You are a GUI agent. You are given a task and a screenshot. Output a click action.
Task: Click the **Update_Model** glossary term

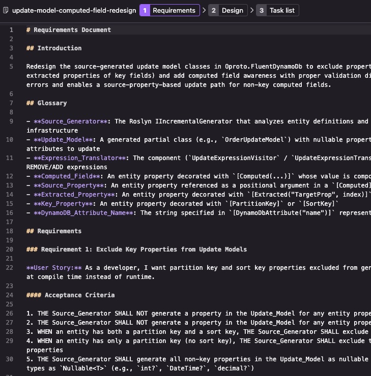tap(63, 140)
